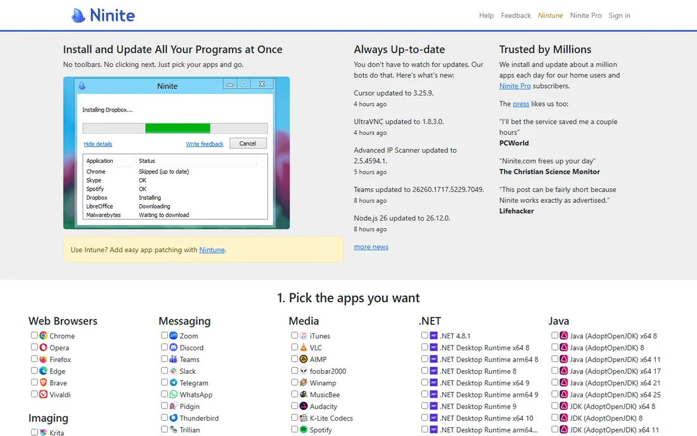The width and height of the screenshot is (697, 436).
Task: Click the Java (AdoptOpenJDK) x64 8 icon
Action: coord(564,336)
